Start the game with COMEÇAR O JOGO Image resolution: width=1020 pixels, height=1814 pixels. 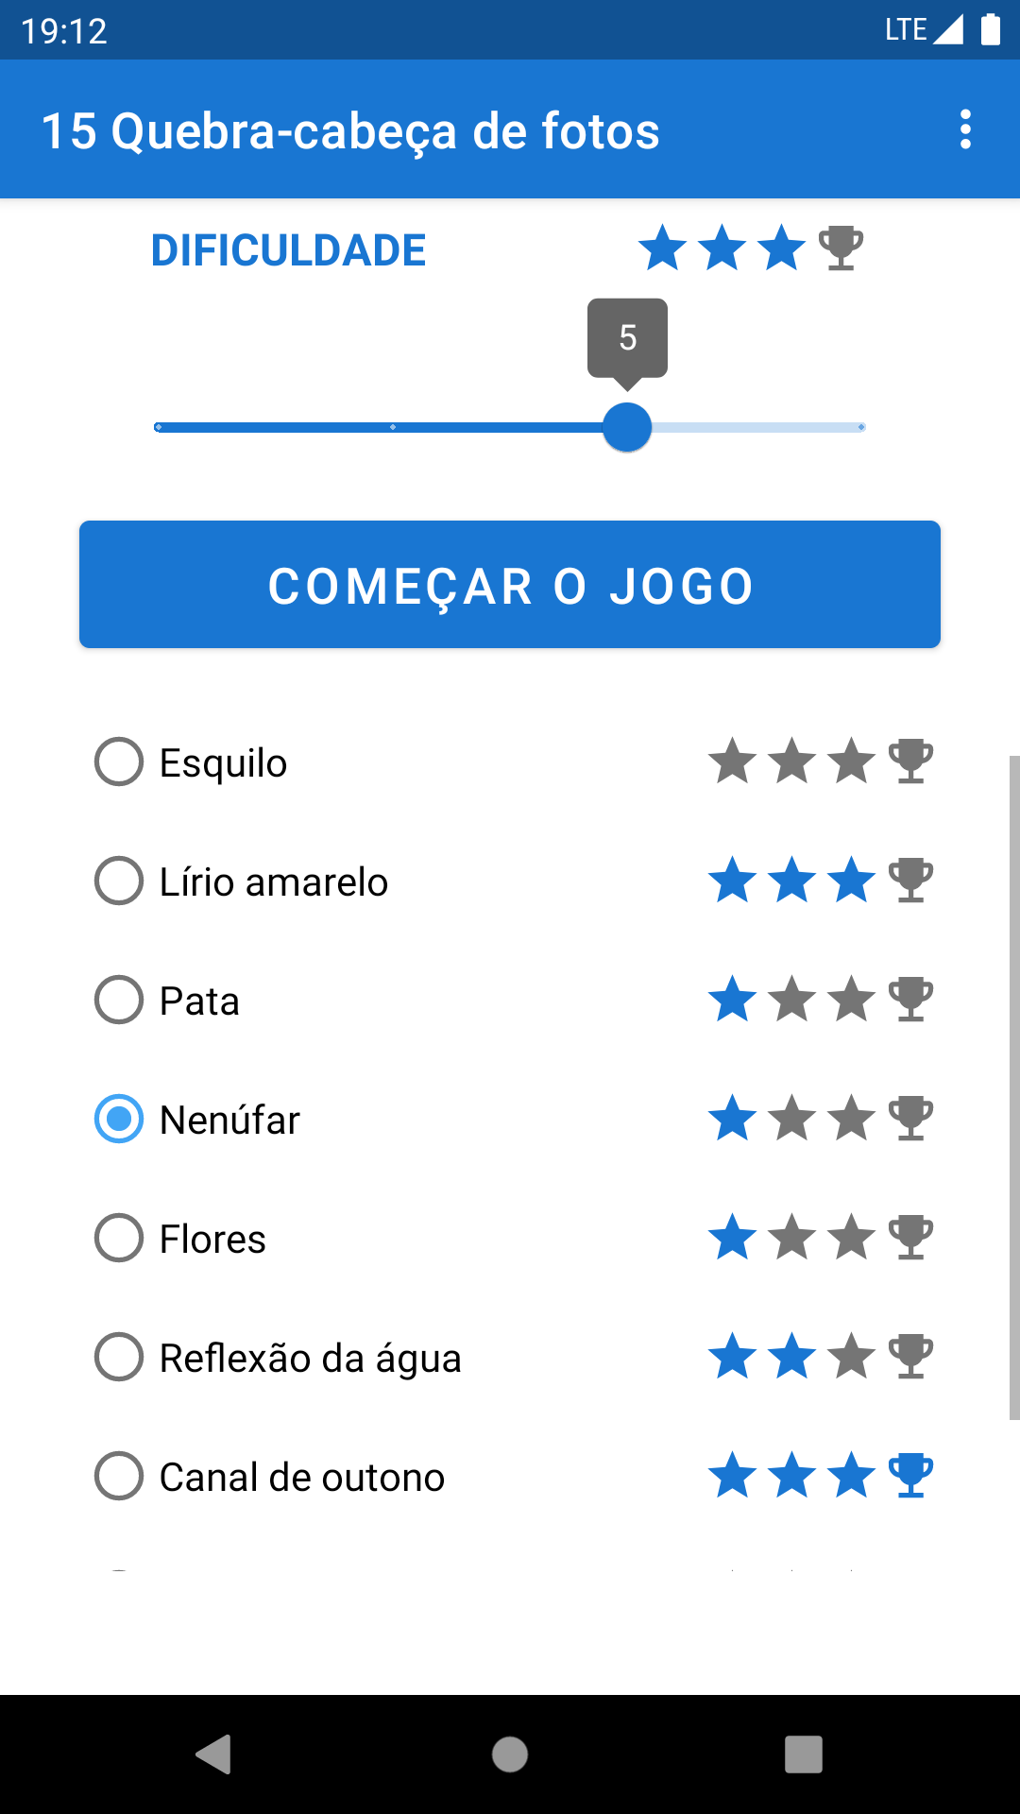pos(510,584)
